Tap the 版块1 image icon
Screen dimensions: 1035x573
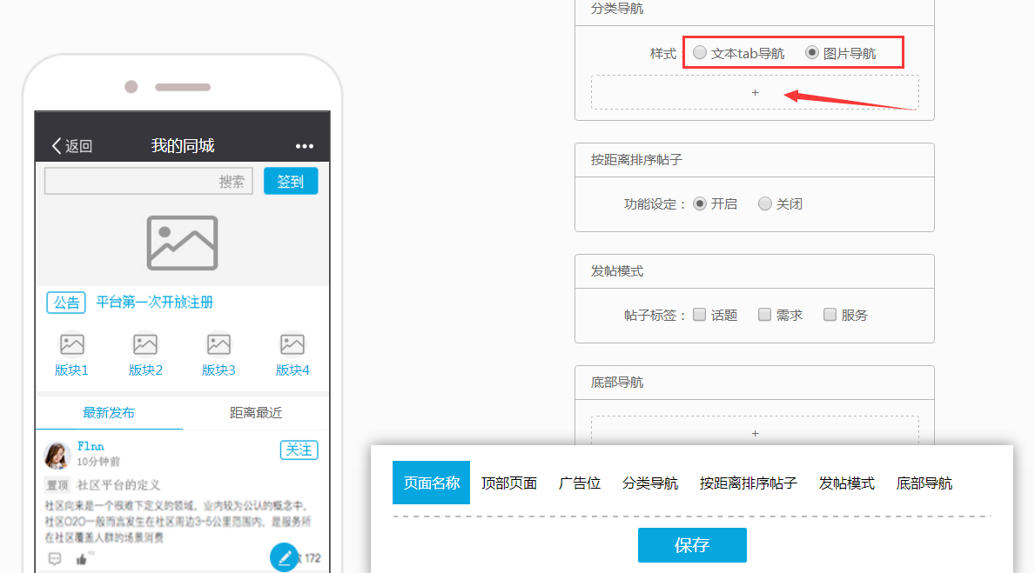click(72, 344)
